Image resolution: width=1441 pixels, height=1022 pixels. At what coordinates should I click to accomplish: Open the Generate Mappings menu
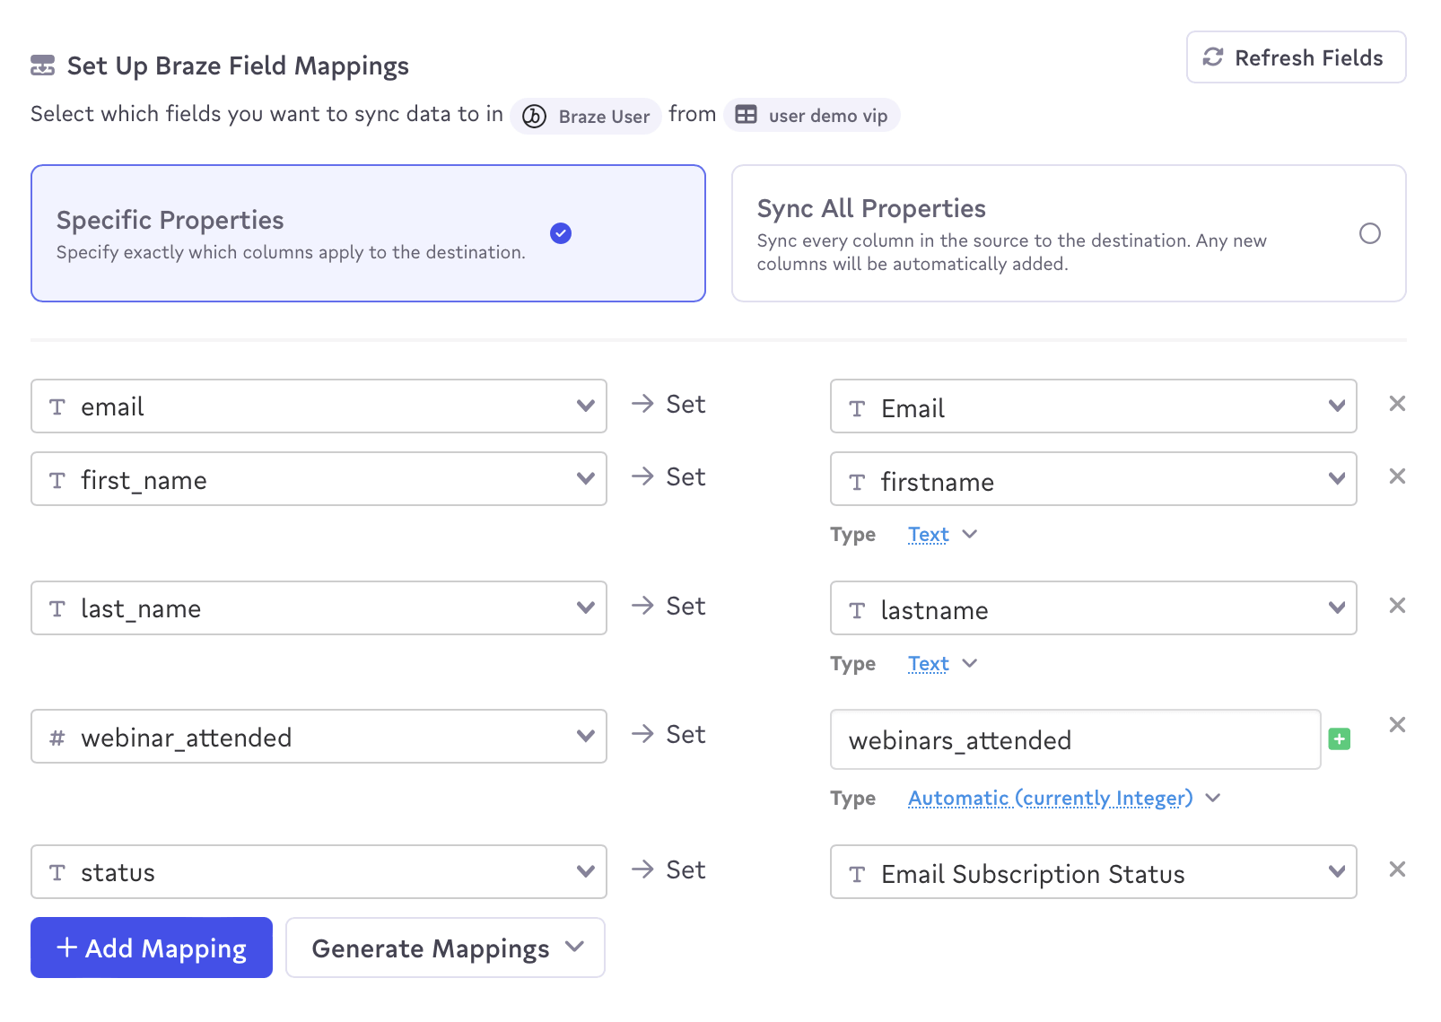[445, 948]
